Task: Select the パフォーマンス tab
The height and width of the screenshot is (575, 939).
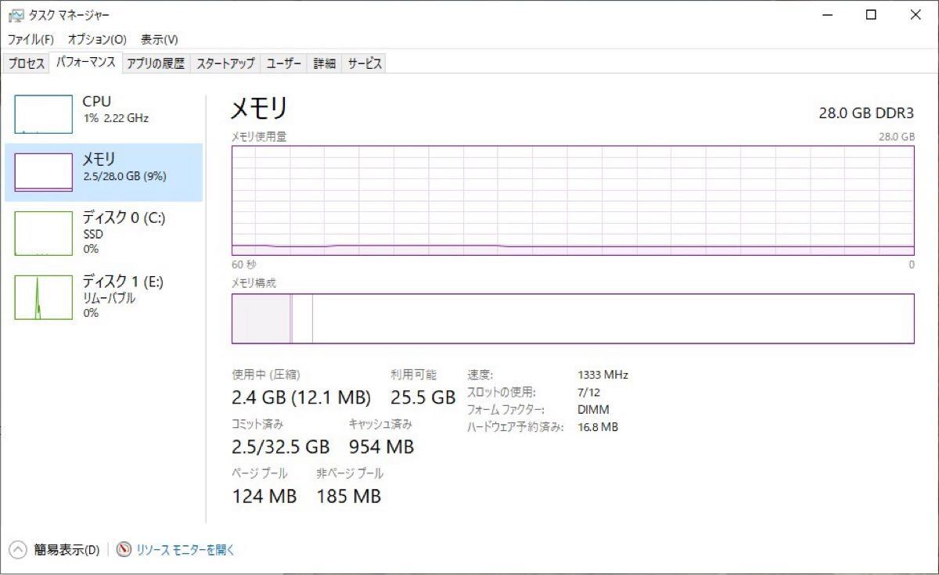Action: [x=86, y=63]
